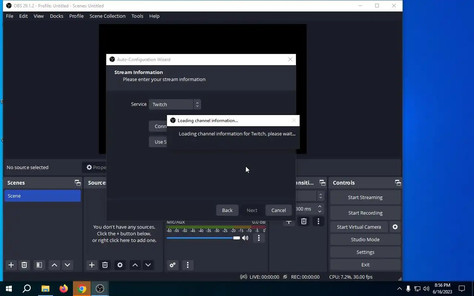The image size is (474, 296).
Task: Remove selected scene with trash icon
Action: (24, 265)
